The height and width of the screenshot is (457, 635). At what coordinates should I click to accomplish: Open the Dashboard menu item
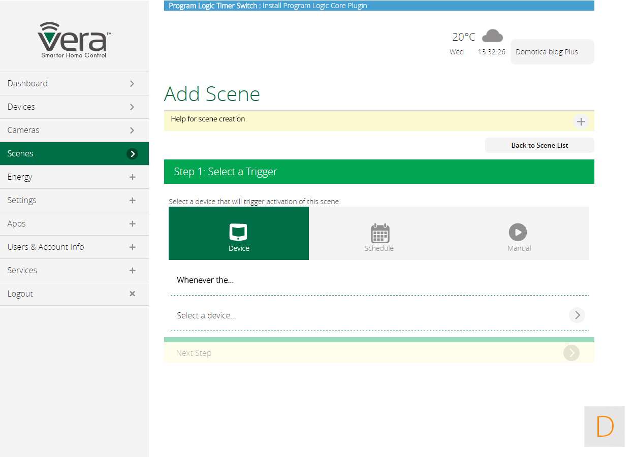coord(74,84)
